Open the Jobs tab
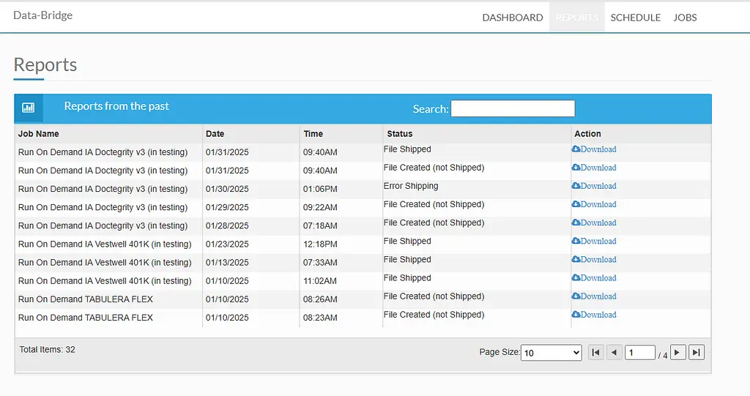Screen dimensions: 750x396 685,18
